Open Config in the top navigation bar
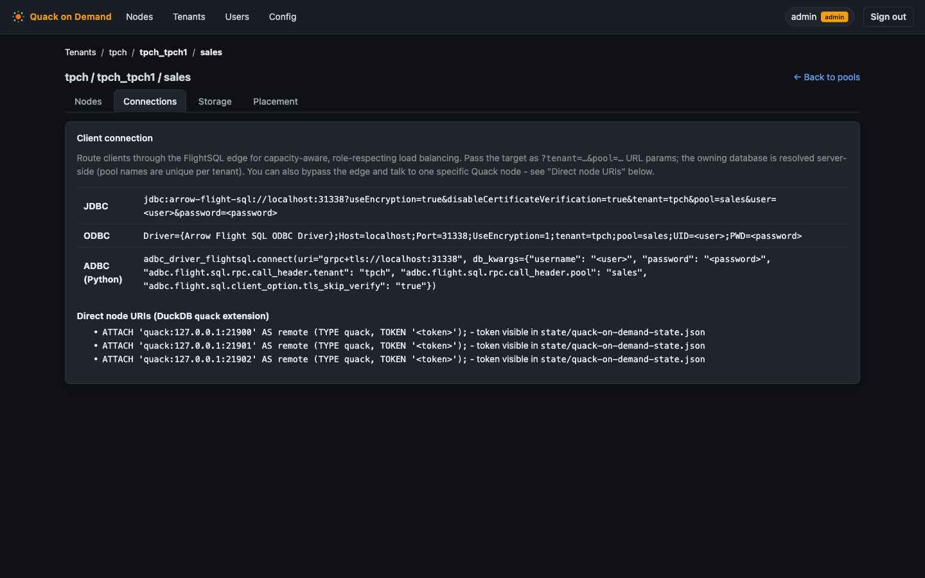Screen dimensions: 925x578 (x=283, y=17)
